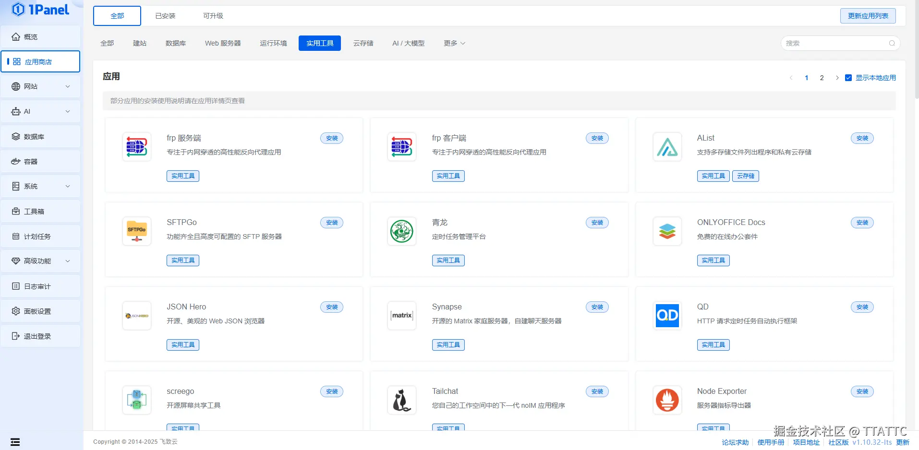
Task: Install ONLYOFFICE Docs
Action: click(862, 223)
